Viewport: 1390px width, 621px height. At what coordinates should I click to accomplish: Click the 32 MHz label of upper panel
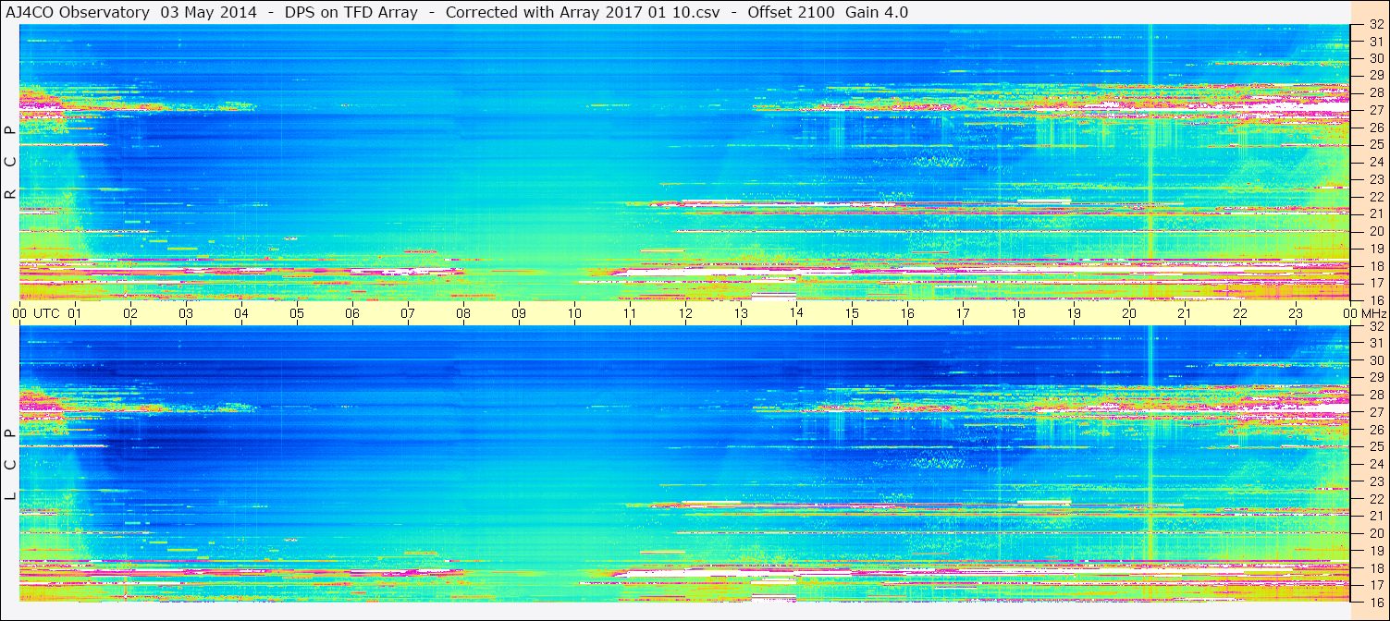click(x=1375, y=25)
